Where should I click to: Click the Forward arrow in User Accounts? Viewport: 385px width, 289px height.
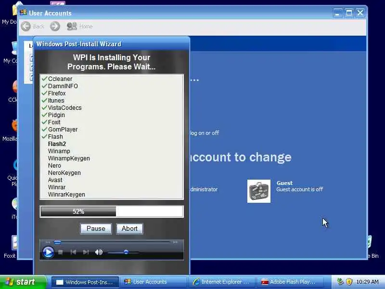[55, 26]
